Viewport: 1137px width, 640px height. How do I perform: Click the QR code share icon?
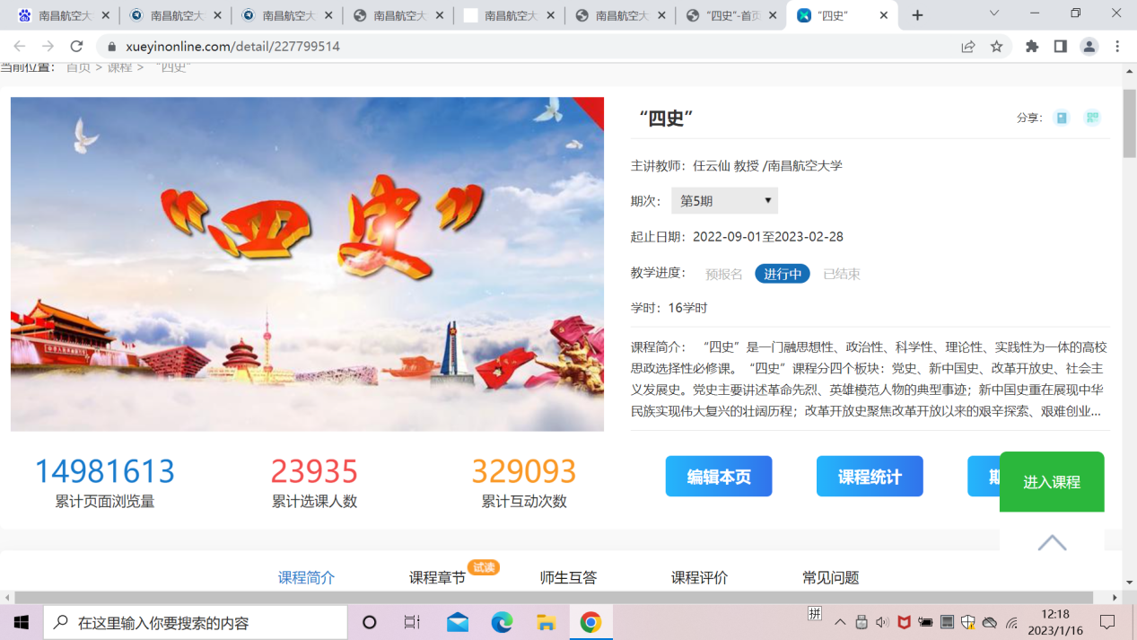(1092, 118)
